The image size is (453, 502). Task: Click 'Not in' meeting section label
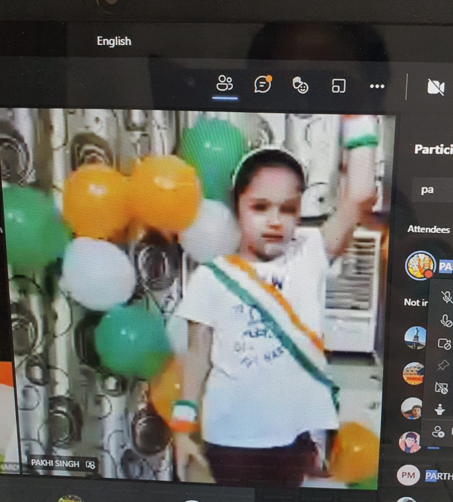416,302
